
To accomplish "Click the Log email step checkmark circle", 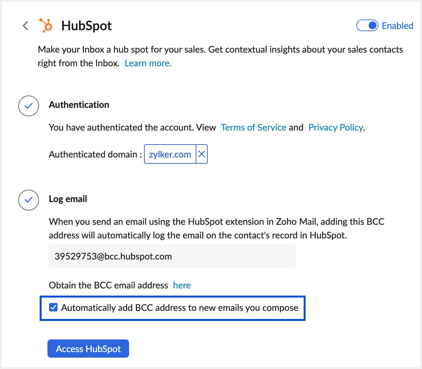I will point(29,200).
